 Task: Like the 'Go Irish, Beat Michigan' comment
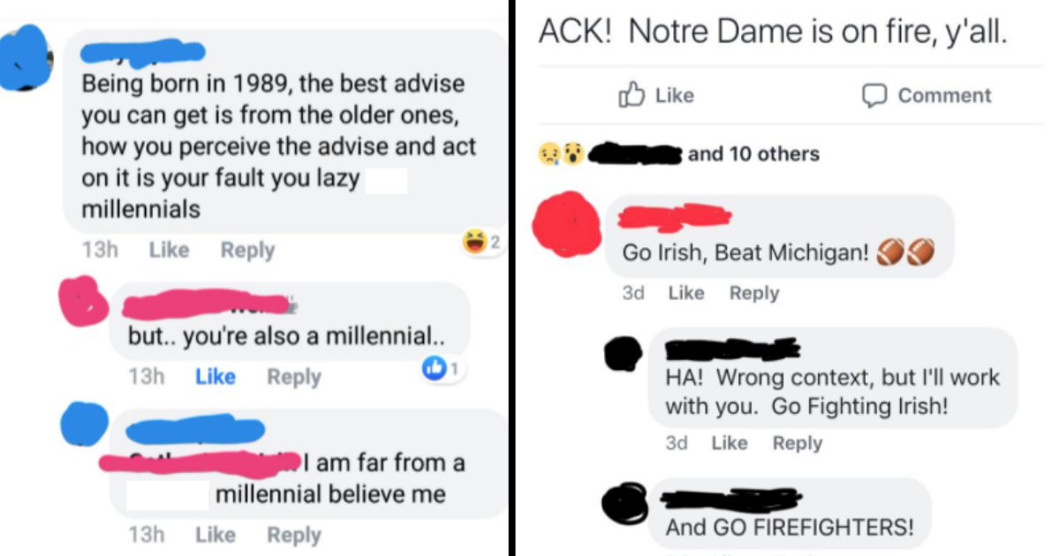pos(687,292)
